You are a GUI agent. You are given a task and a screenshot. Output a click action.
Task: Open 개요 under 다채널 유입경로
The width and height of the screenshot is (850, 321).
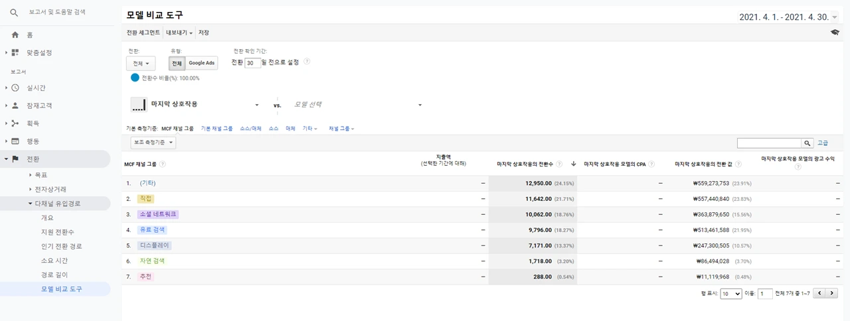tap(47, 218)
